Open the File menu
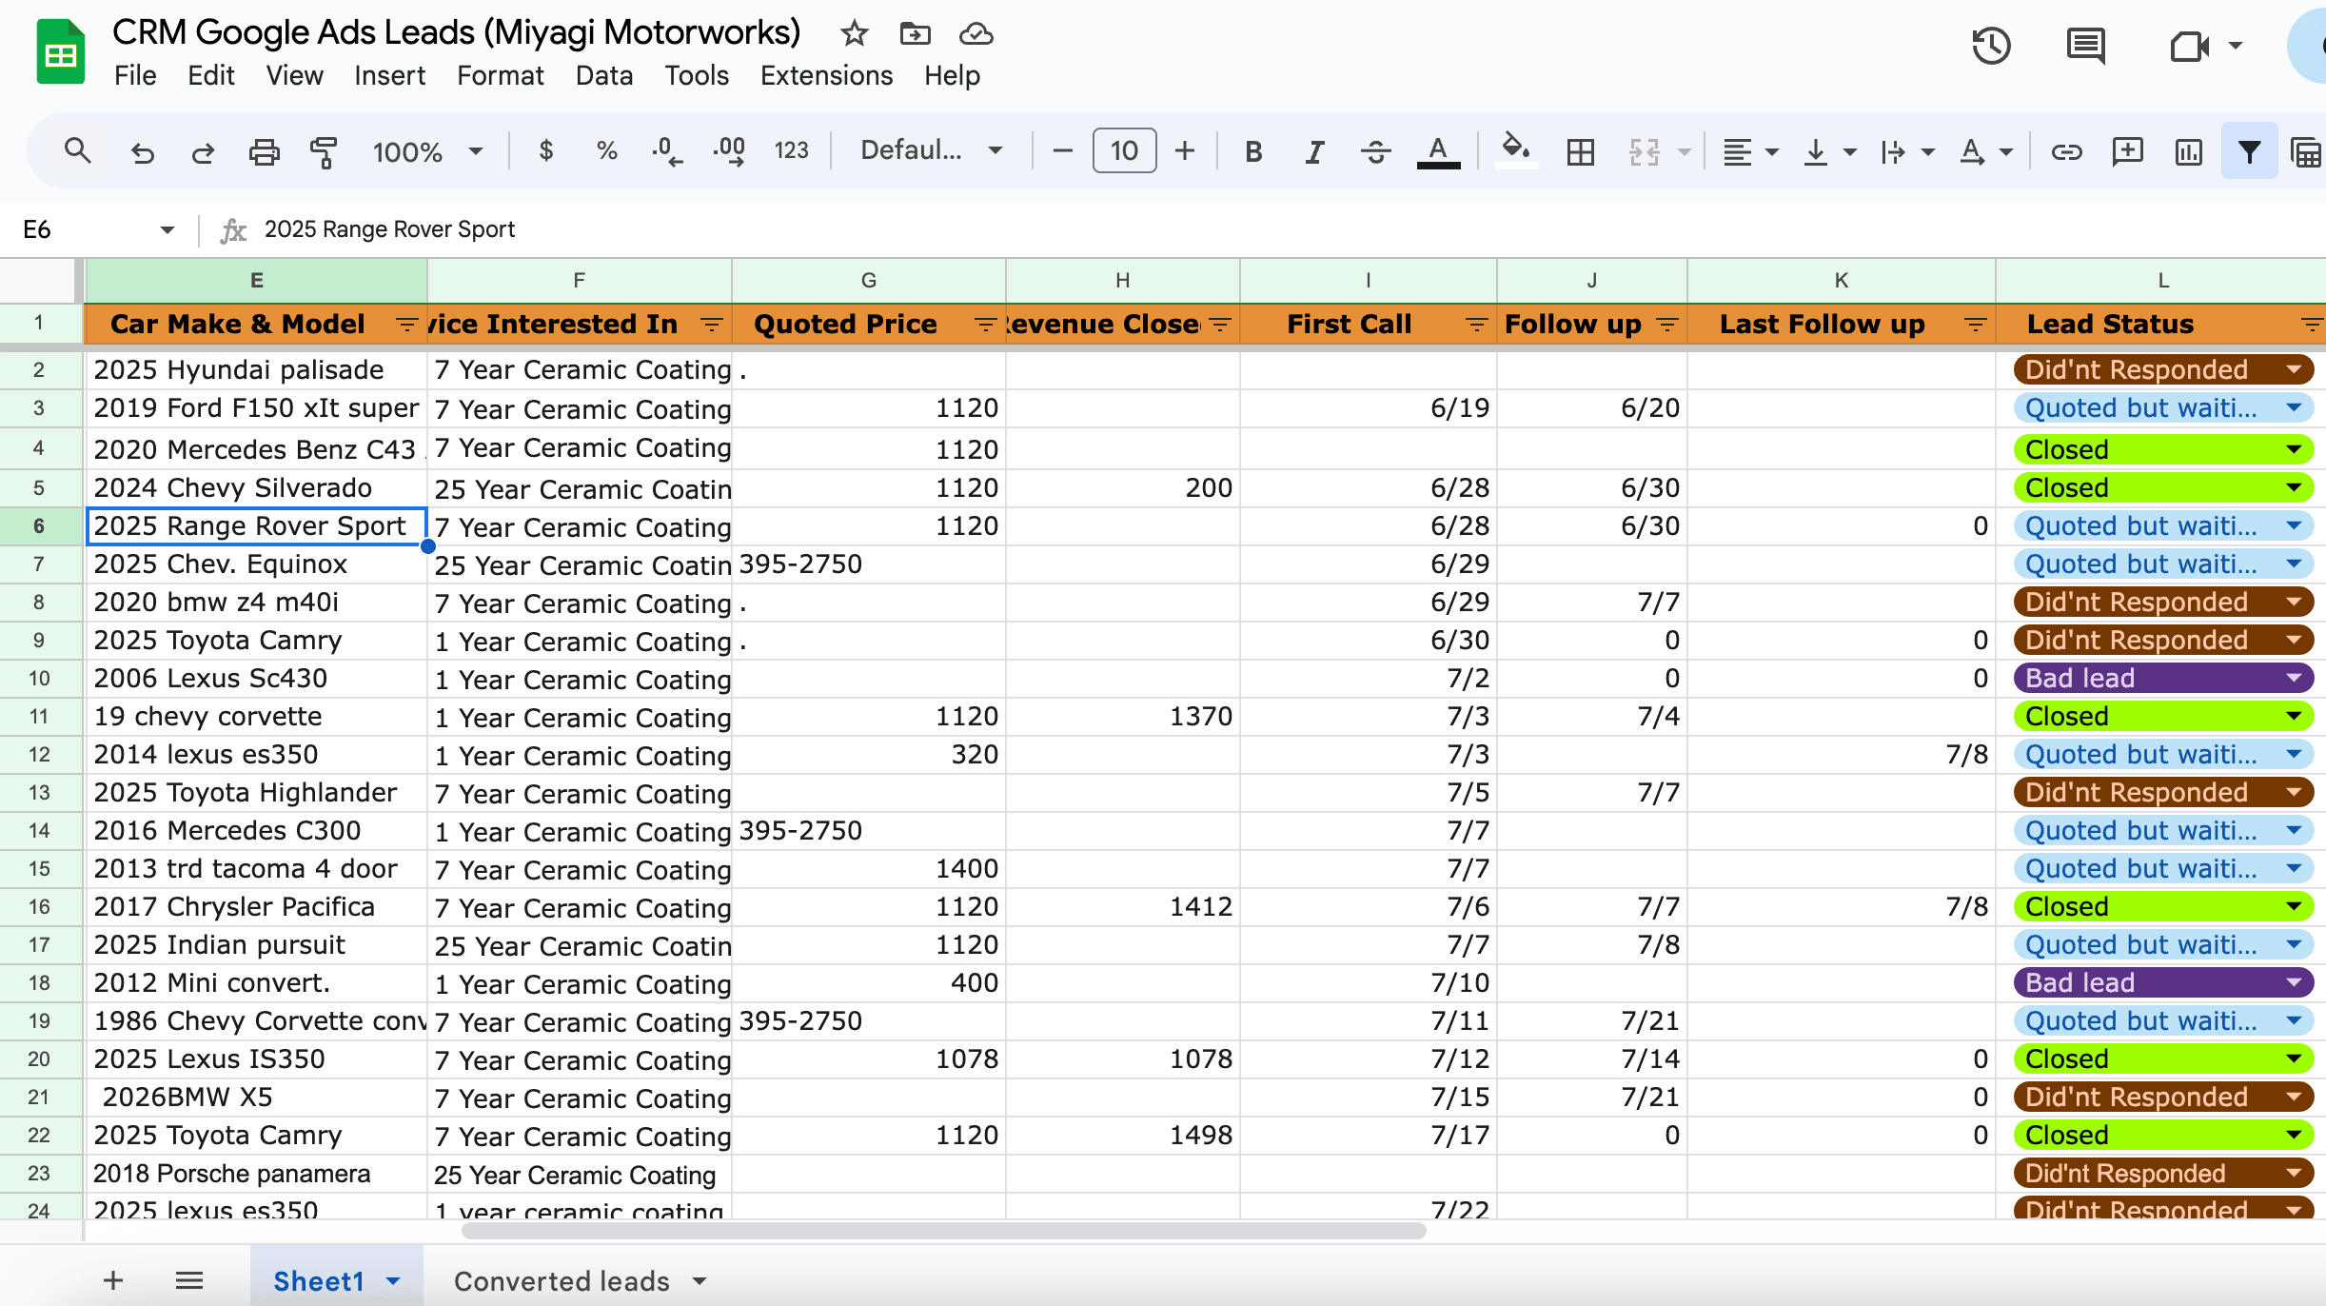Image resolution: width=2326 pixels, height=1306 pixels. pos(135,75)
